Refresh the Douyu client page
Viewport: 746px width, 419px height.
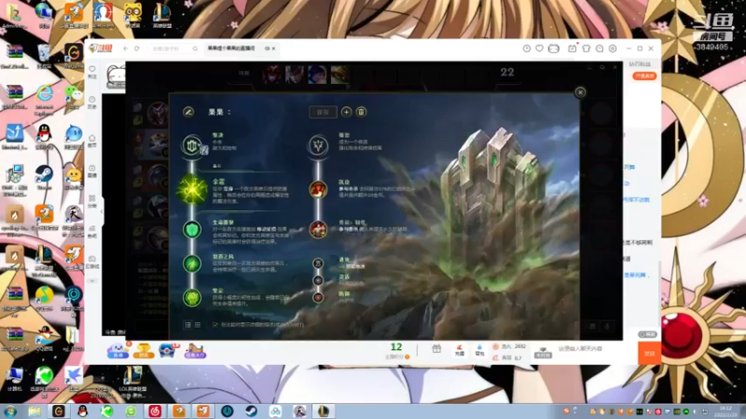(137, 48)
